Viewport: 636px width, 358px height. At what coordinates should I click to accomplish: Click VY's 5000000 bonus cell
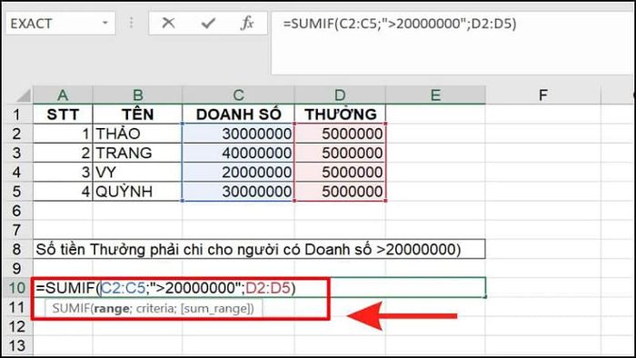(x=340, y=173)
